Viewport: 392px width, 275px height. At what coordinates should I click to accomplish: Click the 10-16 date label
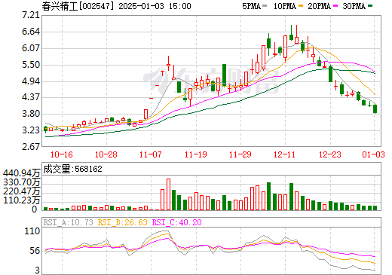[62, 154]
